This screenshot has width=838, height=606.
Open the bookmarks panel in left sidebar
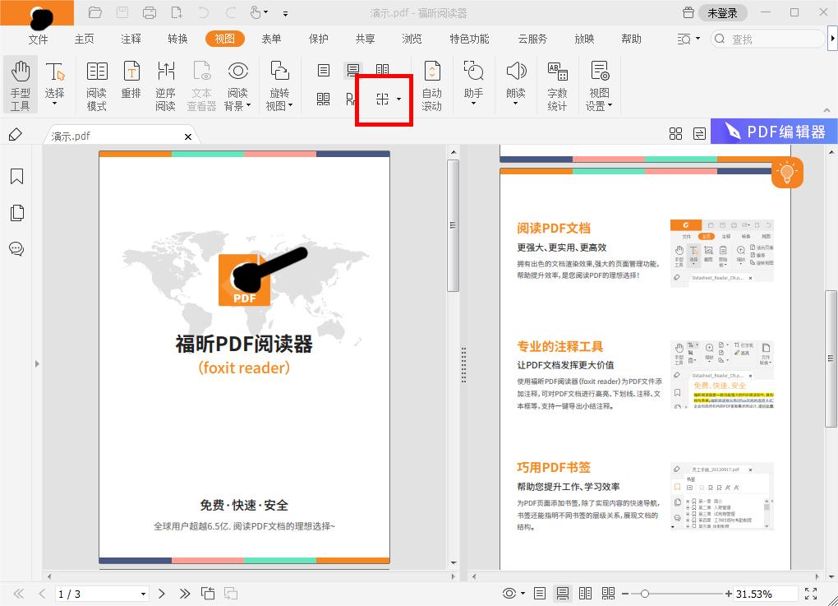pos(16,176)
